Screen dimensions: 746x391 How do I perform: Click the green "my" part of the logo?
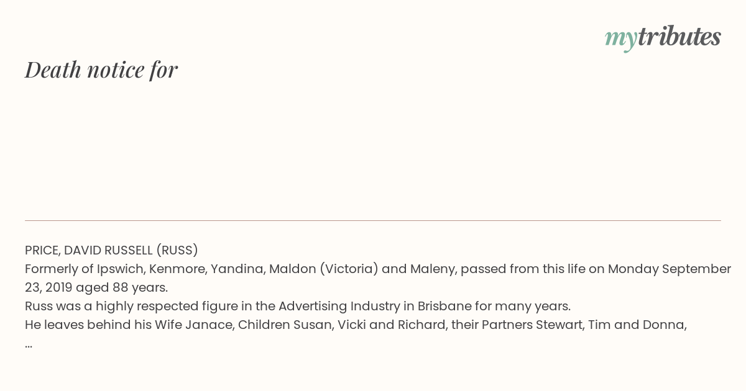point(621,40)
